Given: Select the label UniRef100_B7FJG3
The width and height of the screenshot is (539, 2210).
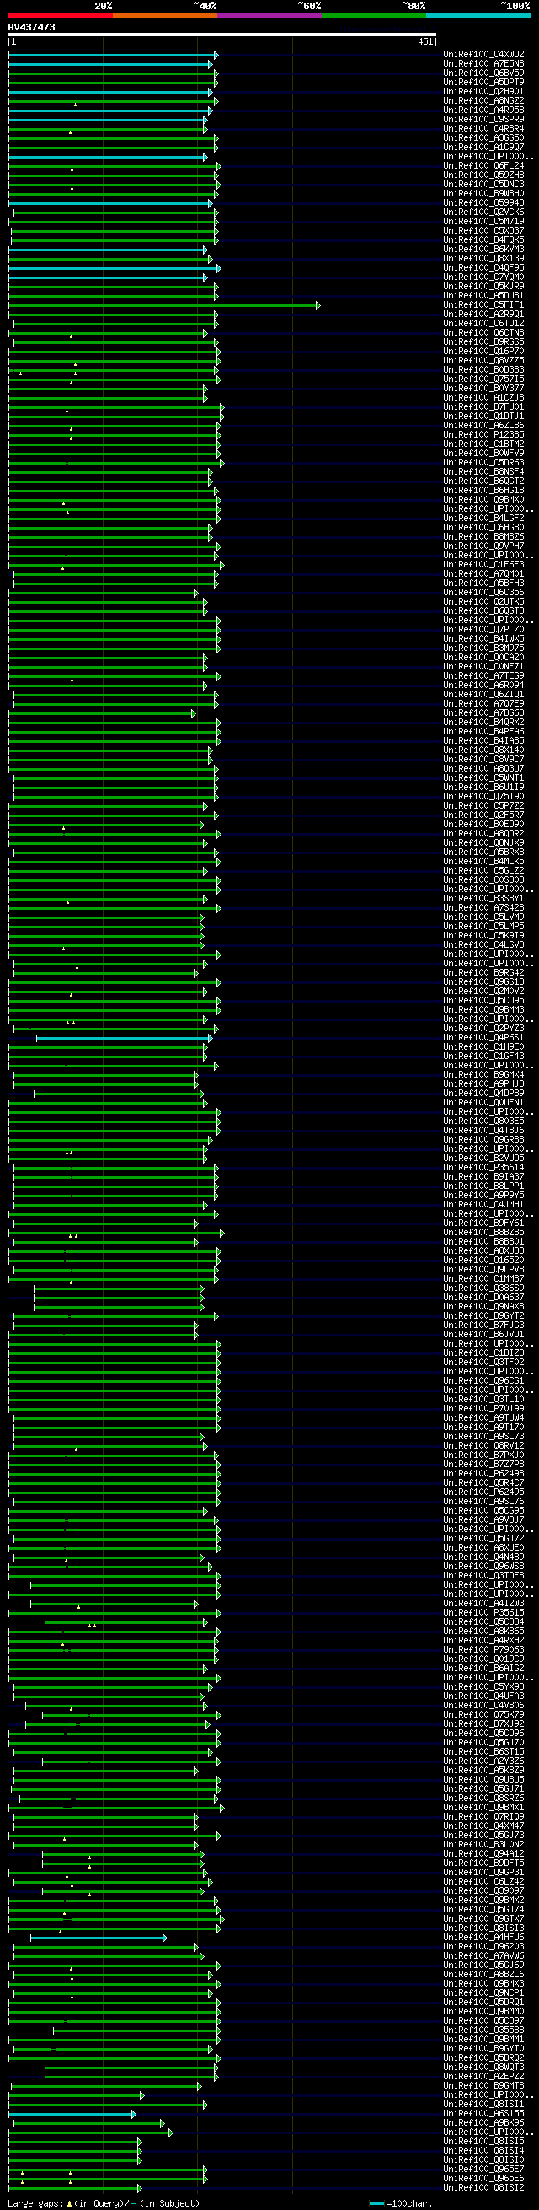Looking at the screenshot, I should click(484, 1325).
